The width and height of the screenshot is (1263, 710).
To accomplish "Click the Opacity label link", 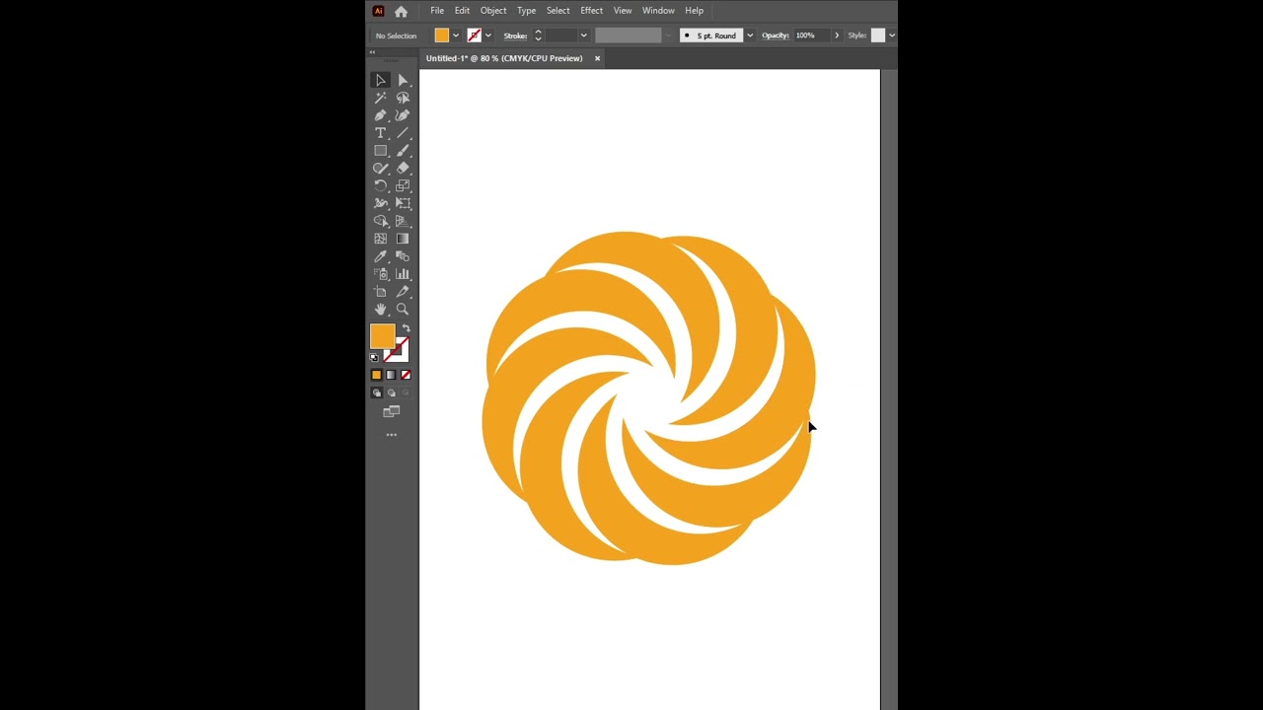I will click(776, 35).
